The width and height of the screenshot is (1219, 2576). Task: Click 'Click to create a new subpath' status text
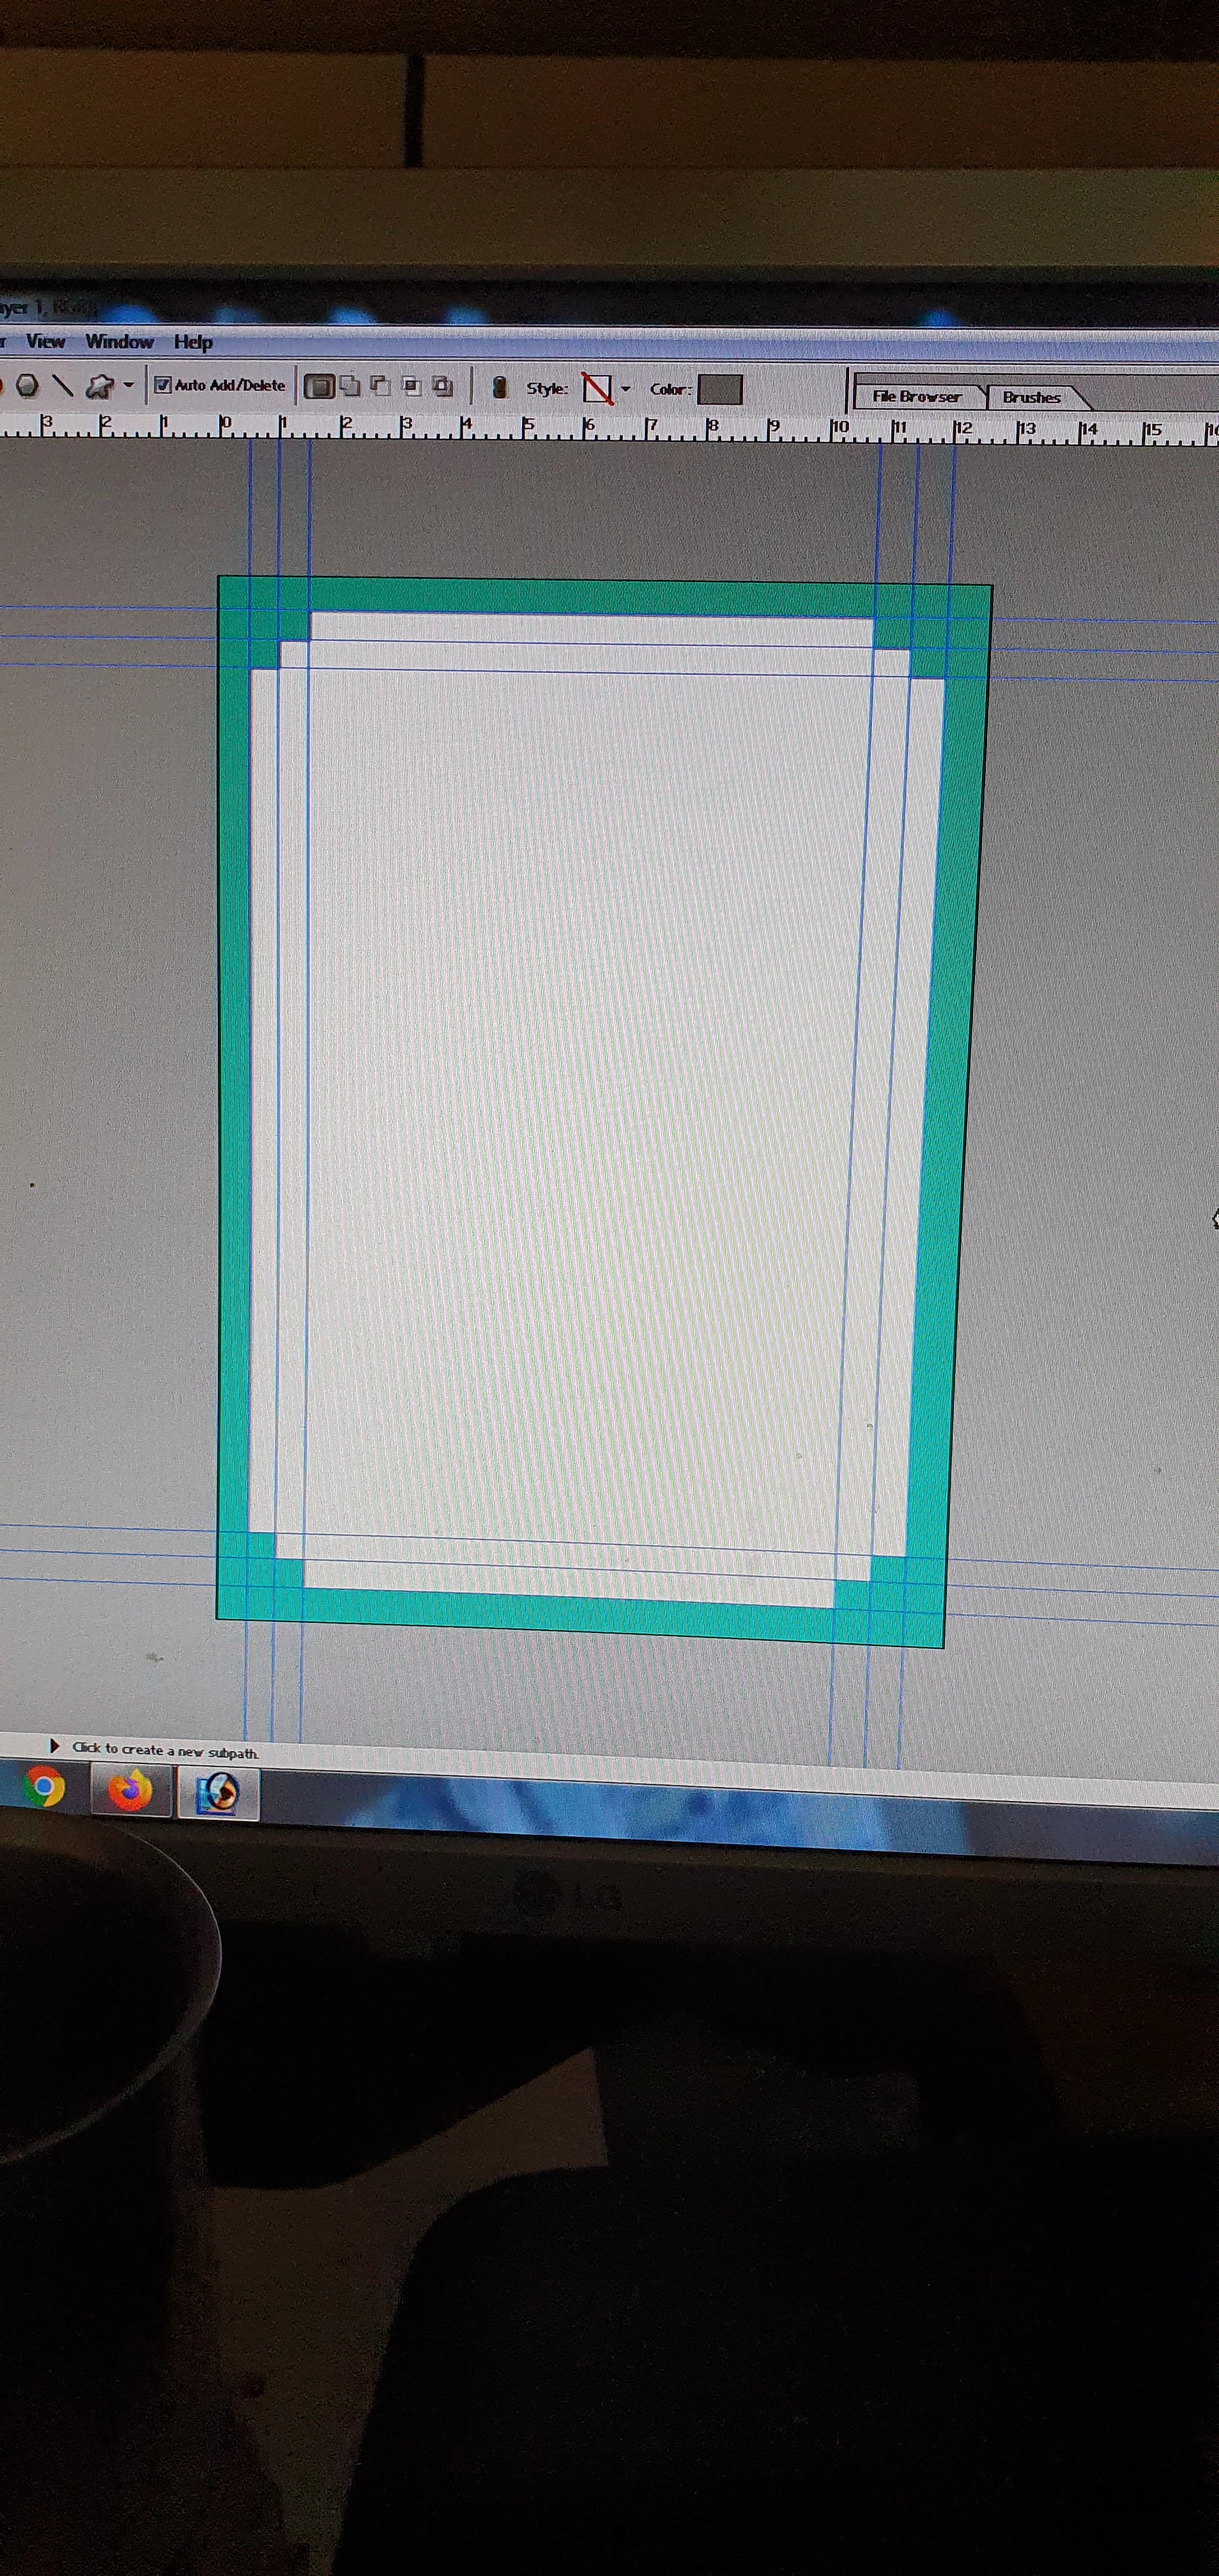tap(165, 1751)
